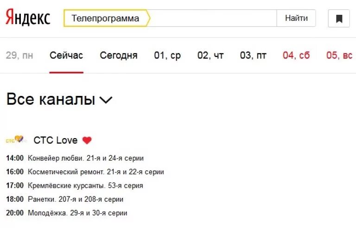
Task: Open bookmarks via the bookmark icon
Action: [339, 19]
